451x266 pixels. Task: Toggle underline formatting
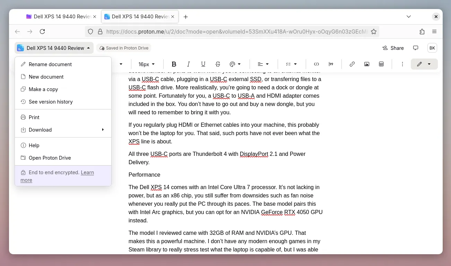203,64
